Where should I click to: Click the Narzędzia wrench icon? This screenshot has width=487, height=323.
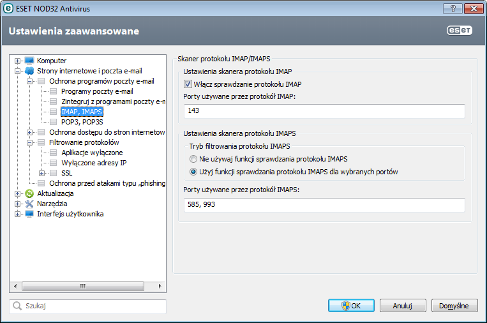[x=29, y=204]
